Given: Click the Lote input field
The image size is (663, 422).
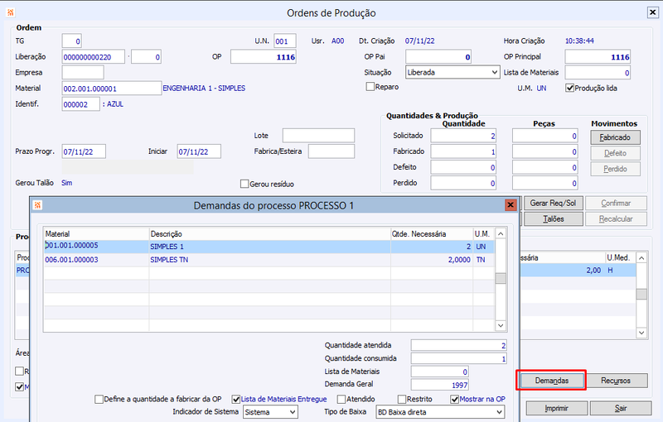Looking at the screenshot, I should (319, 136).
